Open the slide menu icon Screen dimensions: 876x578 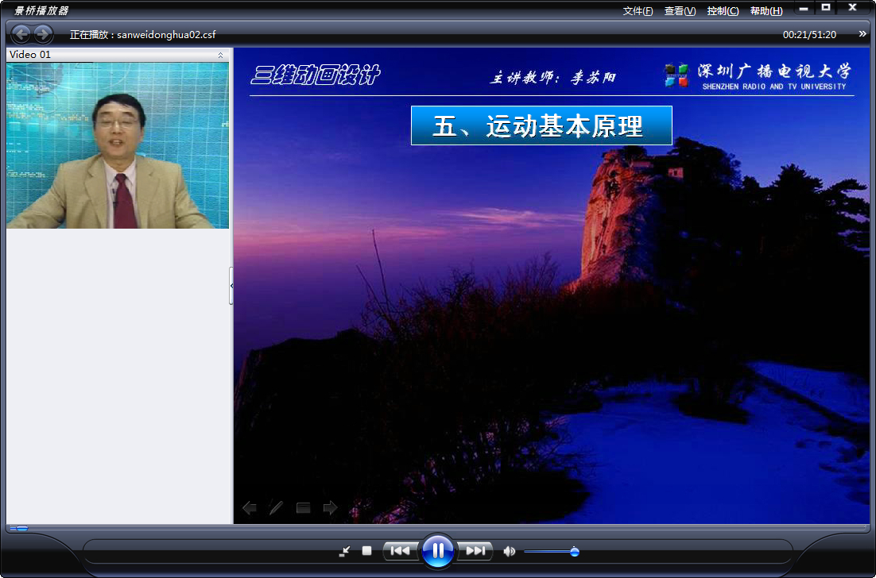coord(304,507)
